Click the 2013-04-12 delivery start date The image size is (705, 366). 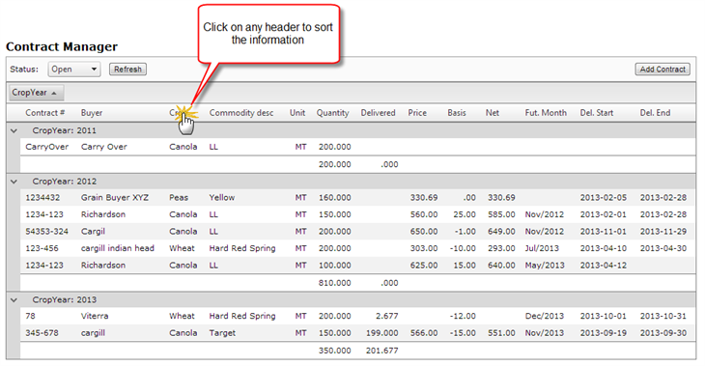603,266
